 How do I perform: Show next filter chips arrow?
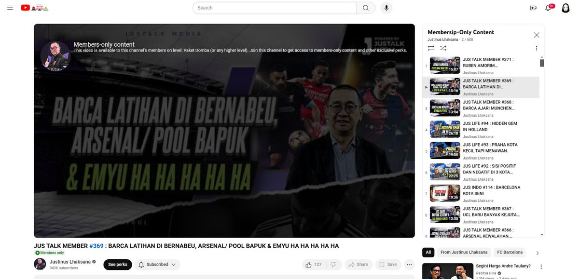pyautogui.click(x=538, y=252)
